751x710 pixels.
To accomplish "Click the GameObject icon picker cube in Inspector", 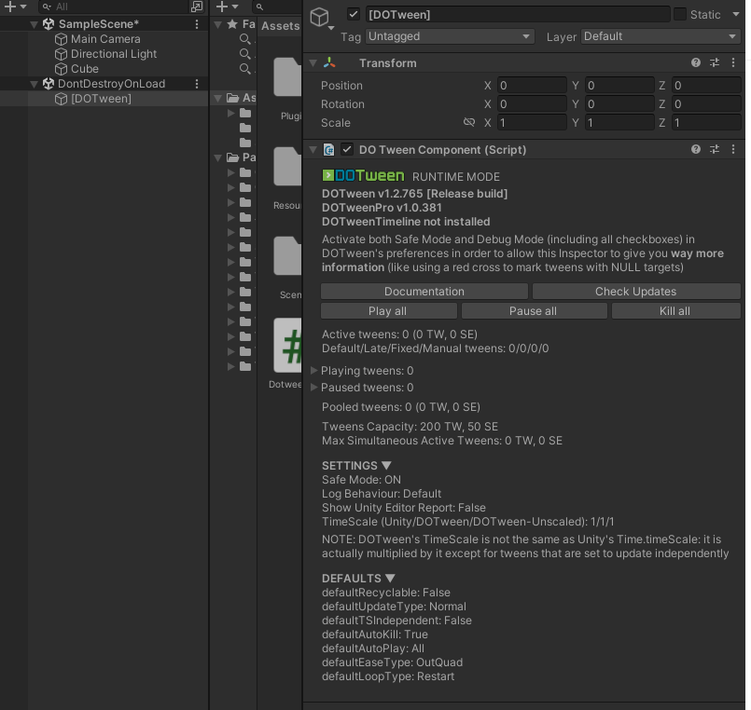I will point(319,17).
